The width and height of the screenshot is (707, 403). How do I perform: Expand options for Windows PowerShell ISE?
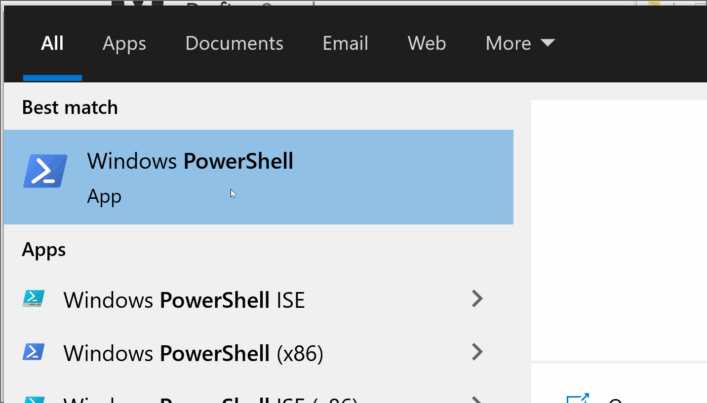[x=477, y=299]
